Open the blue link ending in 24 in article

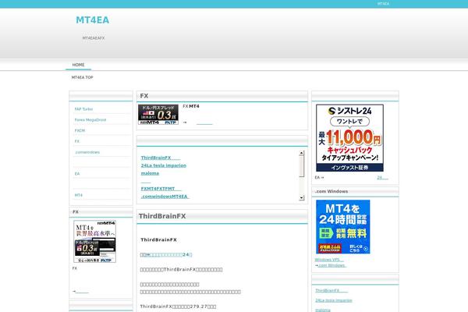166,255
